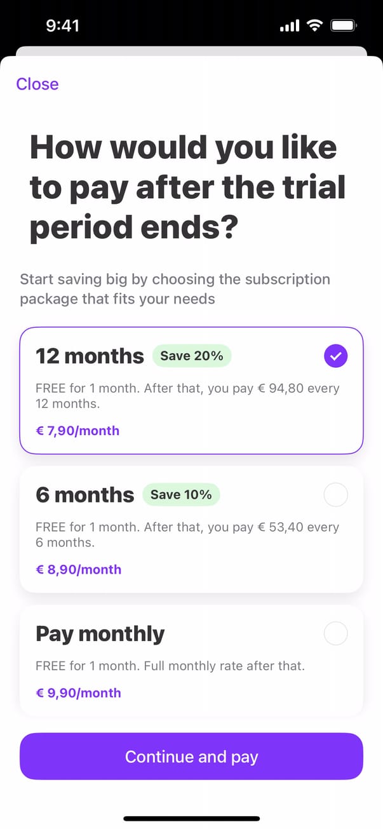The image size is (383, 829).
Task: Tap the battery icon in status bar
Action: tap(344, 26)
